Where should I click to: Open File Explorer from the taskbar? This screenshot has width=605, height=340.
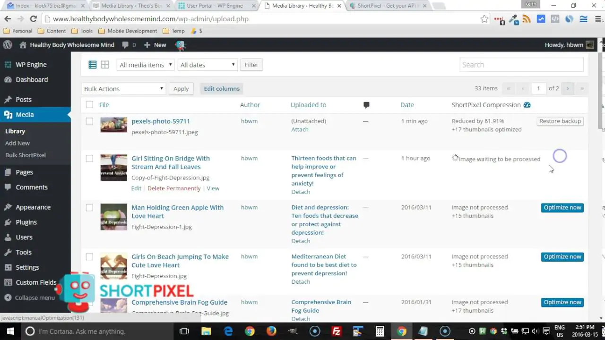pyautogui.click(x=206, y=331)
